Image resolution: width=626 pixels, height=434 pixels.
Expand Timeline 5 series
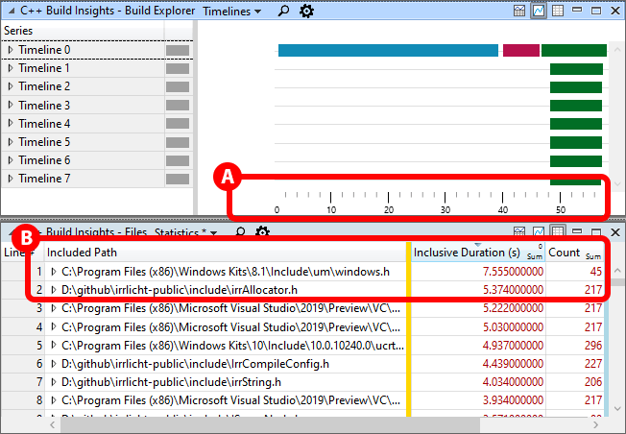click(x=11, y=142)
